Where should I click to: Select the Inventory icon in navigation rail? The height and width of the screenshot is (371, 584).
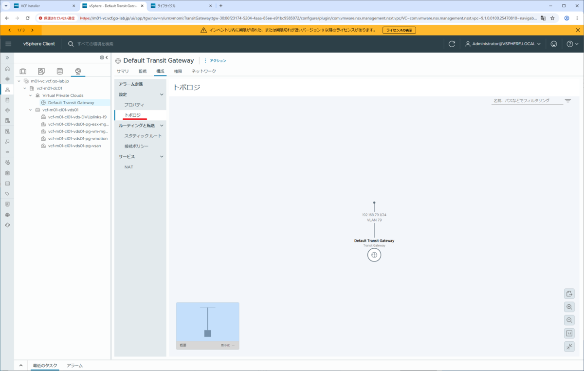tap(7, 90)
